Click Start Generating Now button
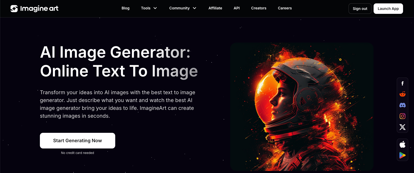414x173 pixels. (77, 141)
